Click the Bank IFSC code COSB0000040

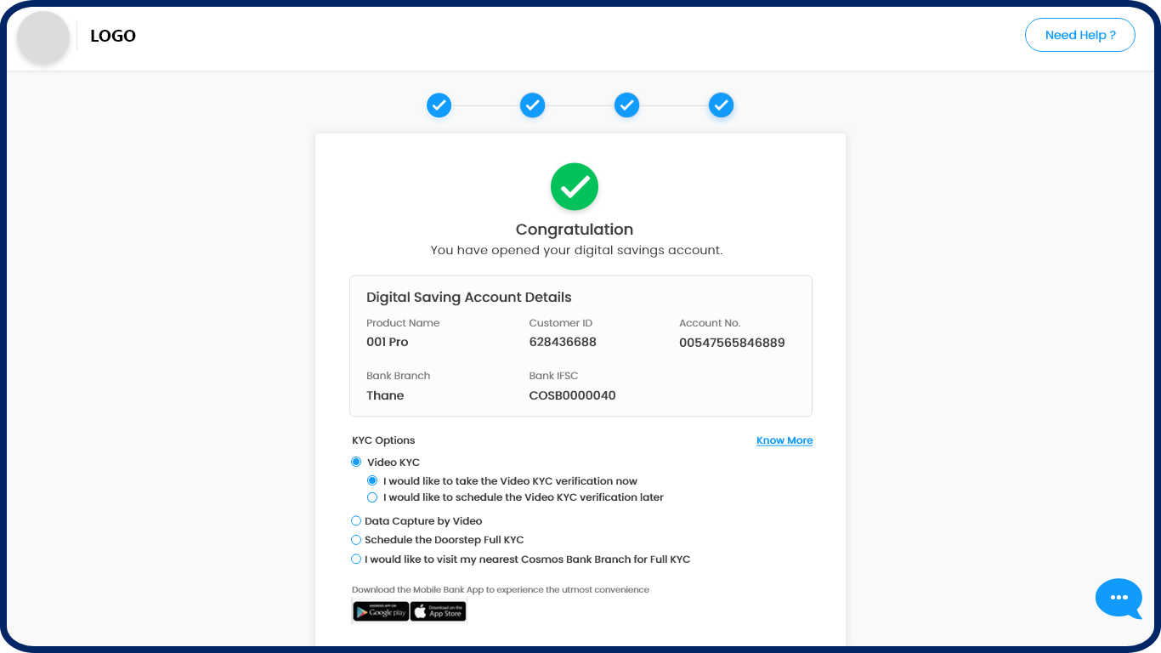(572, 395)
